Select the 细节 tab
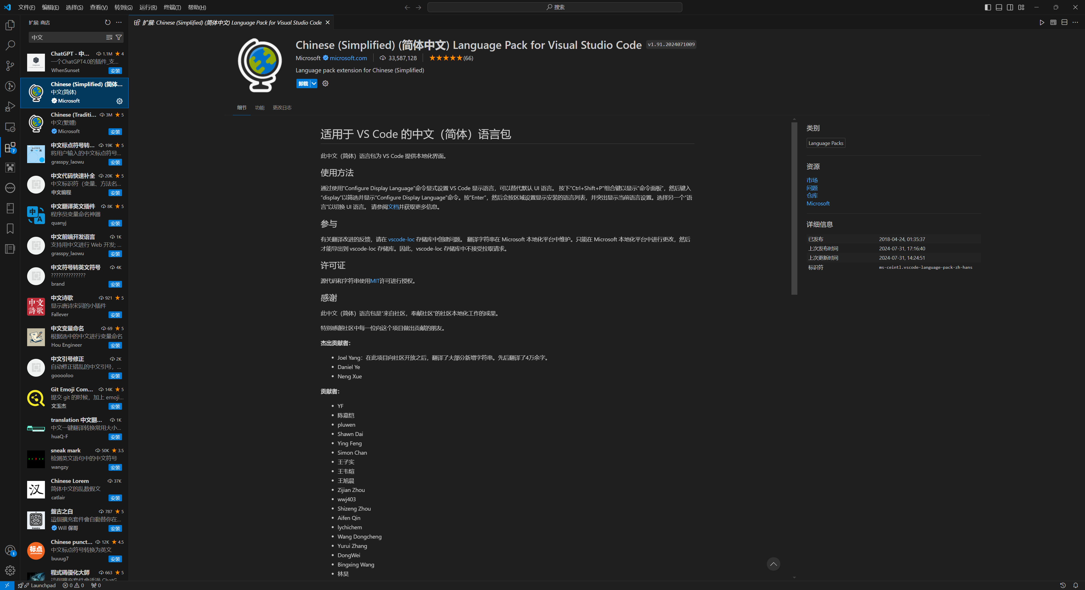This screenshot has height=590, width=1085. [x=241, y=107]
